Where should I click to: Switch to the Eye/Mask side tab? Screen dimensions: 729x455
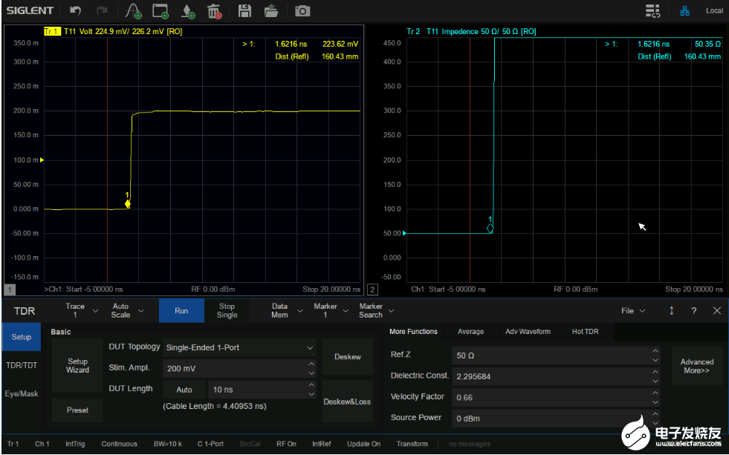tap(22, 393)
